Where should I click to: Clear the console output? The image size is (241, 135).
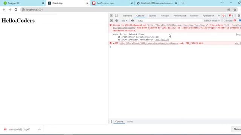point(117,21)
